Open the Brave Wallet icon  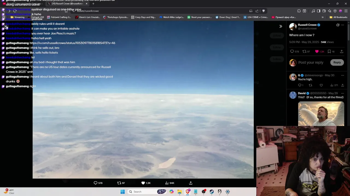coord(324,11)
